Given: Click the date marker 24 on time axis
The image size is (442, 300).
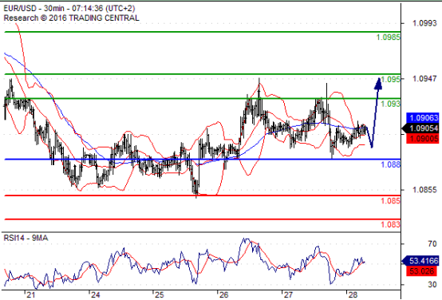Looking at the screenshot, I should pyautogui.click(x=95, y=294).
